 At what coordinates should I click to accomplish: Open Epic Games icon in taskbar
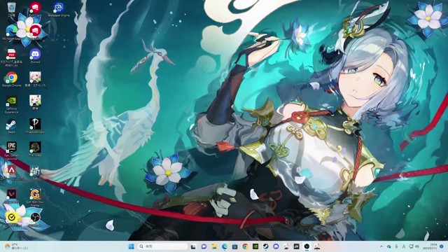coord(297,246)
